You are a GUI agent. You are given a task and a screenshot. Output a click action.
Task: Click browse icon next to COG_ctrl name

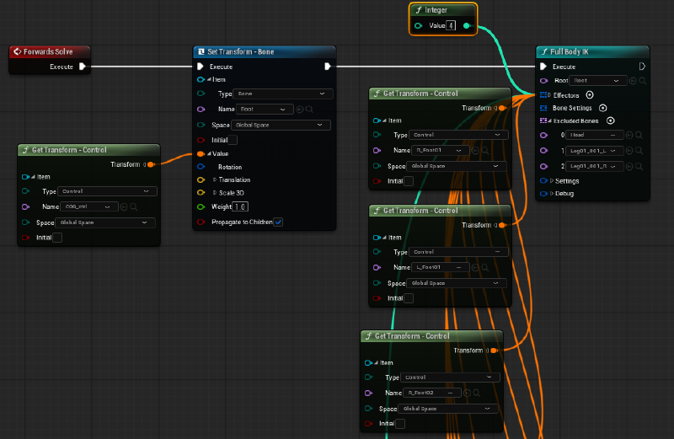tap(124, 206)
